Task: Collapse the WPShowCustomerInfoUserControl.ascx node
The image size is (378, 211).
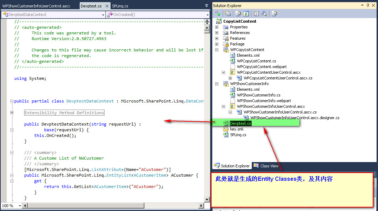Action: 223,106
